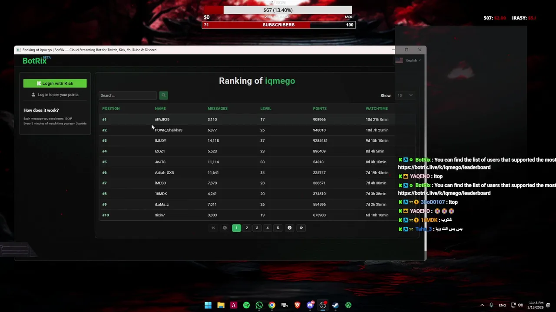Click Log in to see your points
This screenshot has height=312, width=556.
click(x=55, y=94)
